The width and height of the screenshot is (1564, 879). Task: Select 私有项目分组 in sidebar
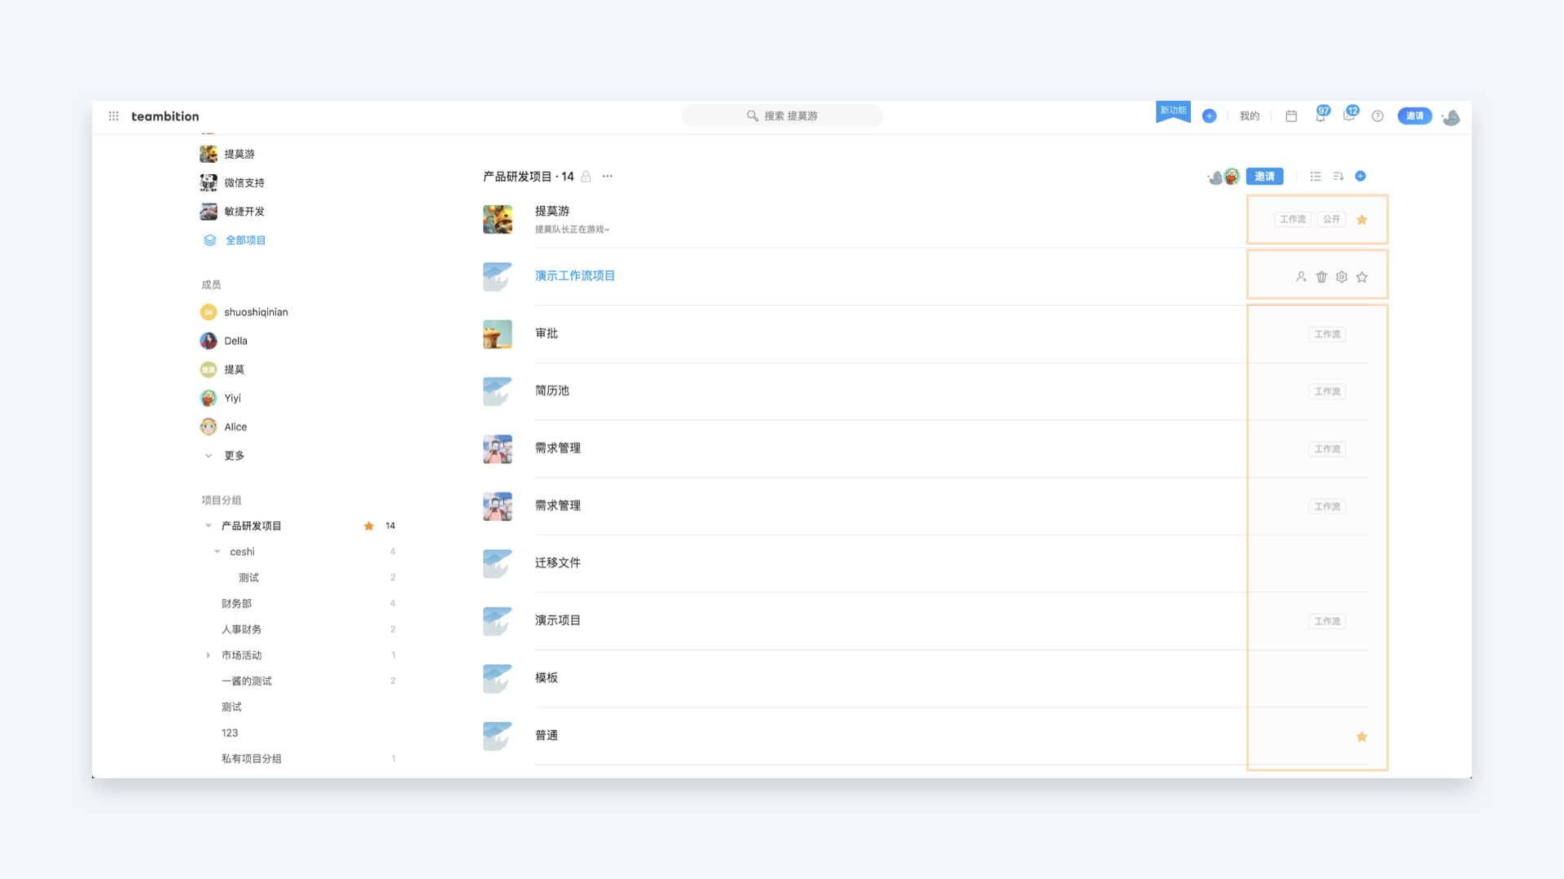pyautogui.click(x=252, y=759)
